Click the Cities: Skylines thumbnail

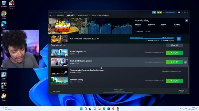pyautogui.click(x=59, y=53)
